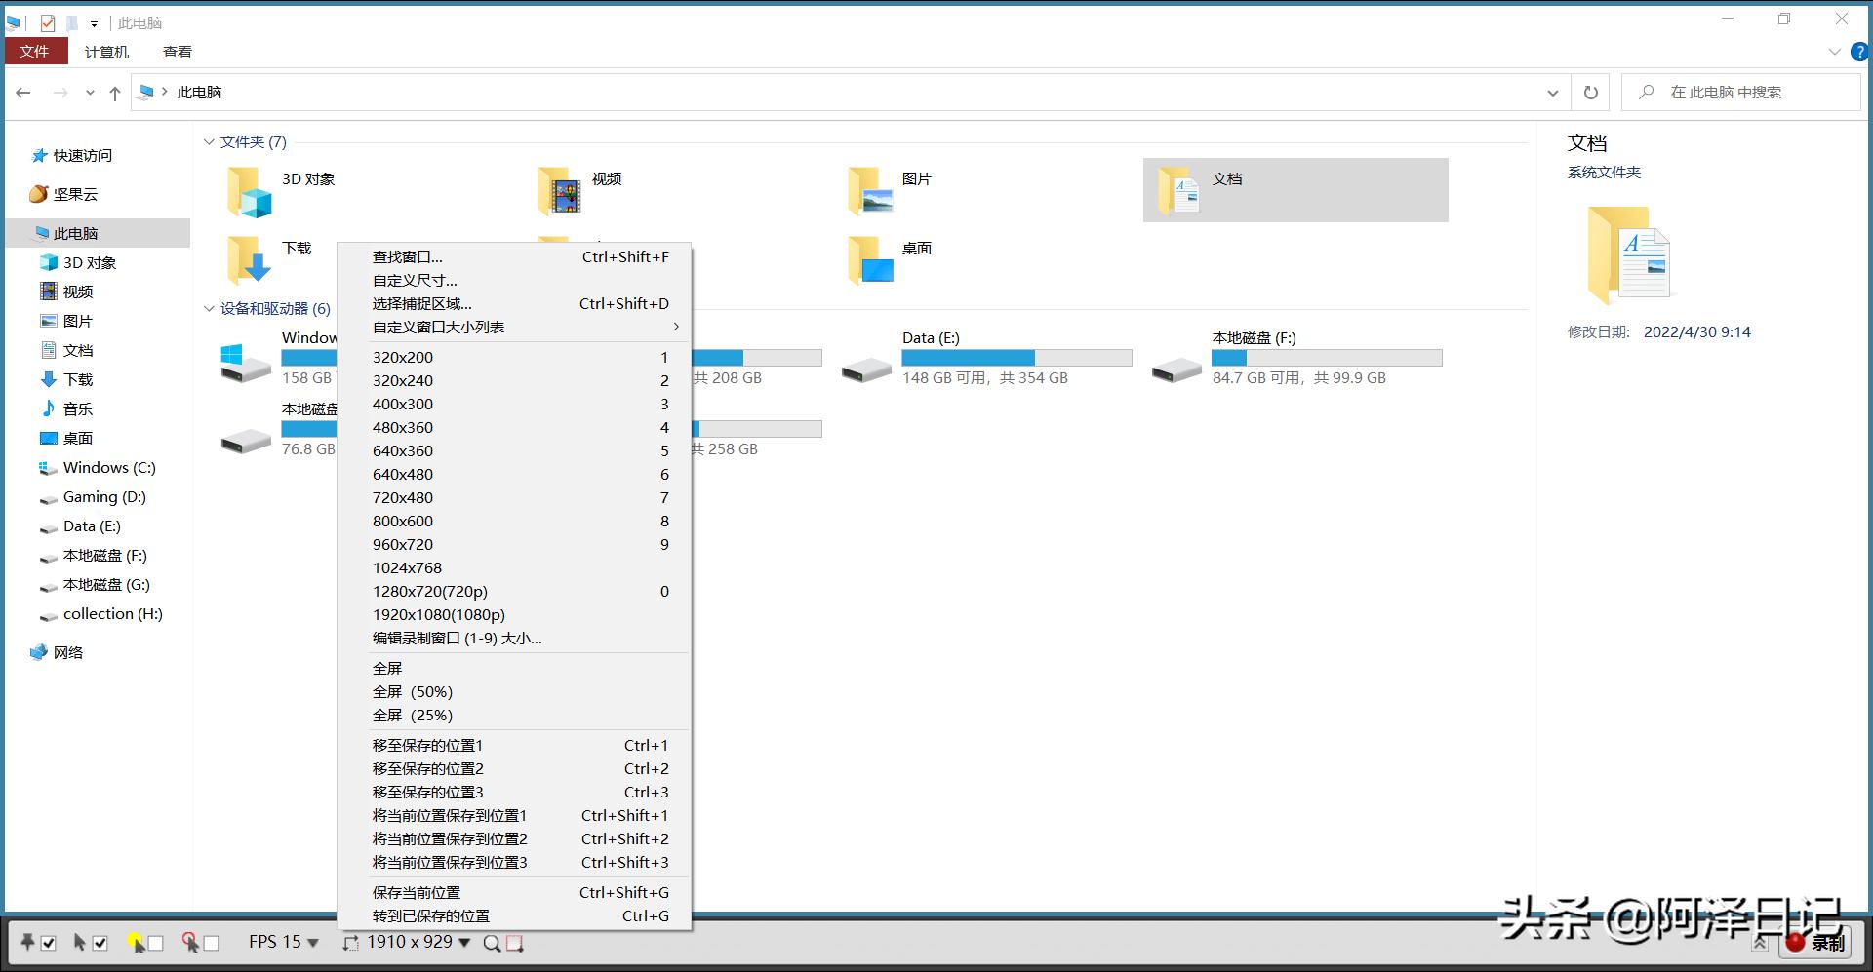Select the mouse cursor icon on recording toolbar
The image size is (1873, 972).
coord(80,943)
